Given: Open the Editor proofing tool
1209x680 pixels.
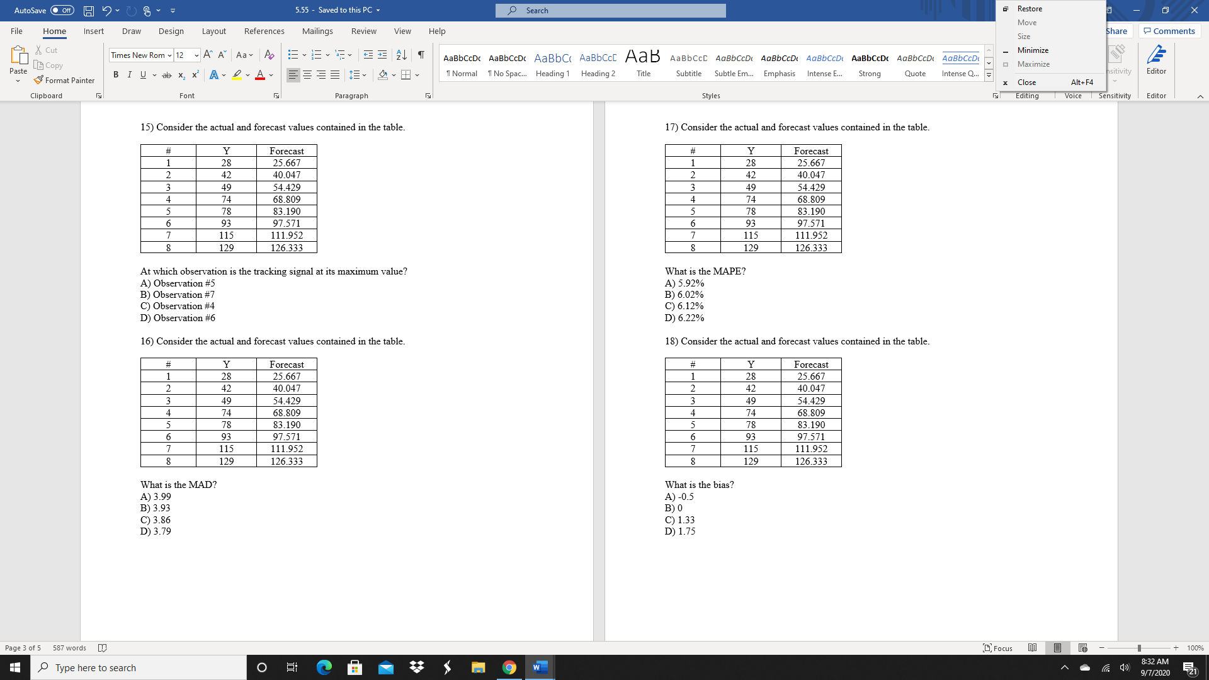Looking at the screenshot, I should click(x=1156, y=60).
